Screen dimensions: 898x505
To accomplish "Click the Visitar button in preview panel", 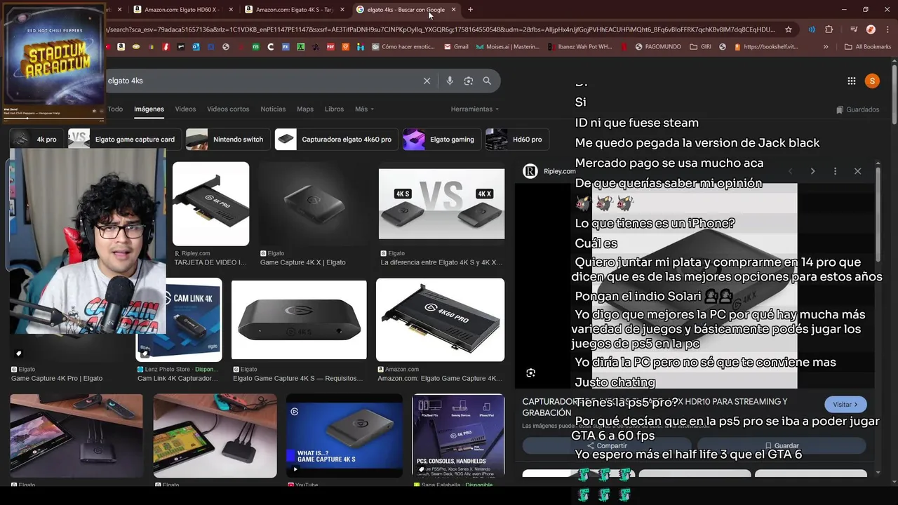I will pos(845,405).
